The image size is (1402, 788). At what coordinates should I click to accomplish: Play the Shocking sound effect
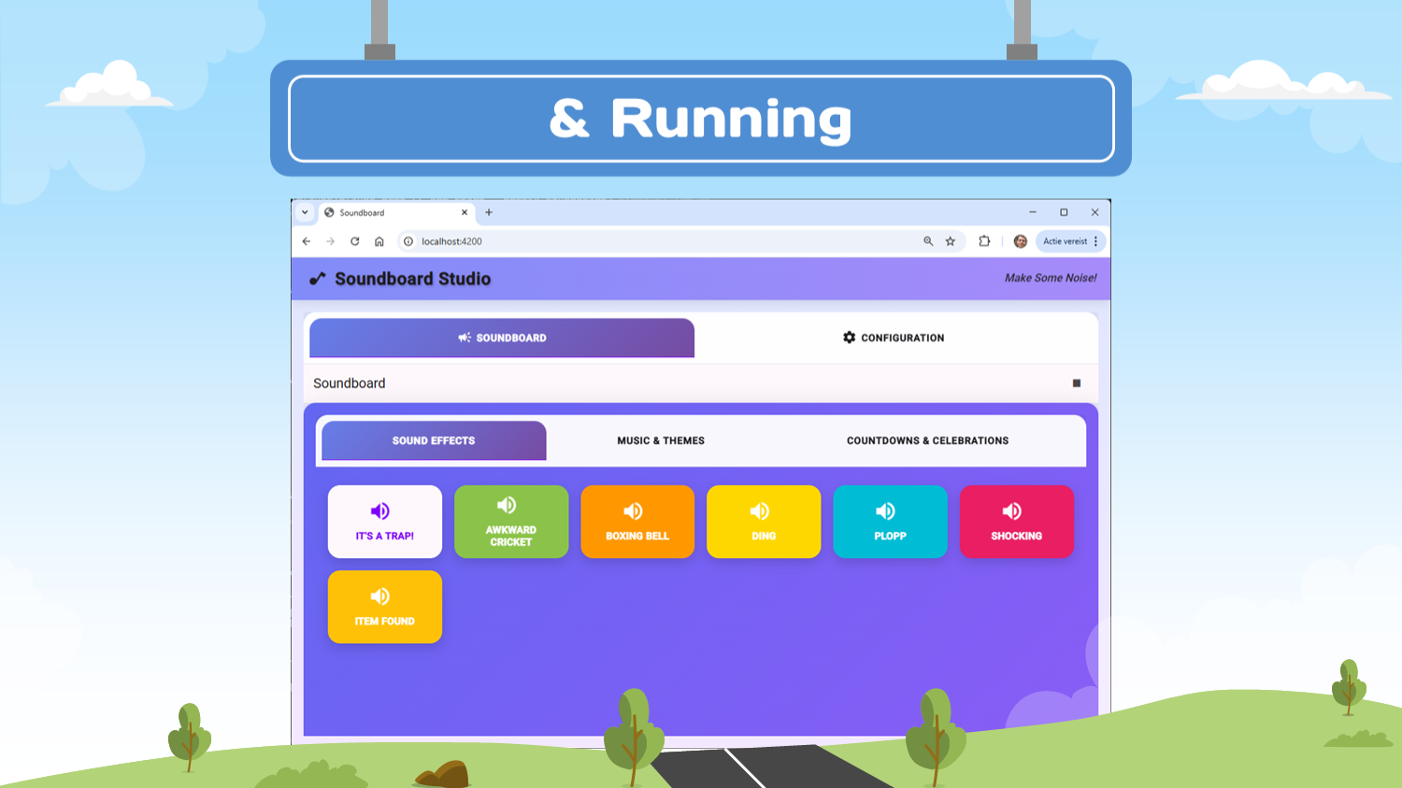click(1016, 522)
